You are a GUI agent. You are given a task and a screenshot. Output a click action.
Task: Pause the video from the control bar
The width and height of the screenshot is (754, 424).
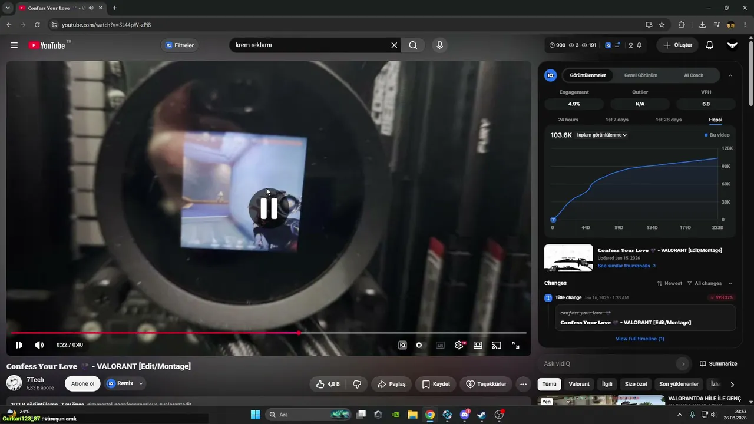tap(19, 345)
